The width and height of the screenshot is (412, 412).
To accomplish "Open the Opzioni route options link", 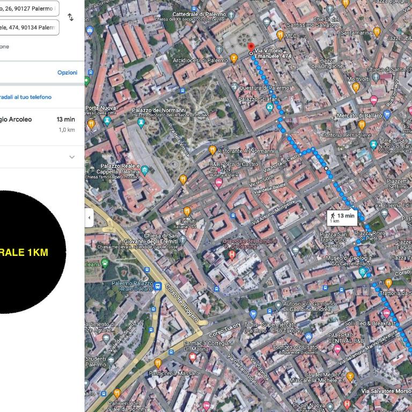I will (67, 72).
